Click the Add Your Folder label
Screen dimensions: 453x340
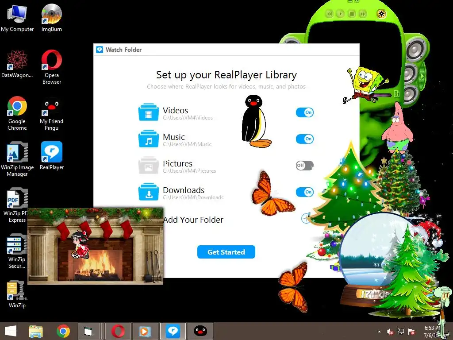pos(193,220)
